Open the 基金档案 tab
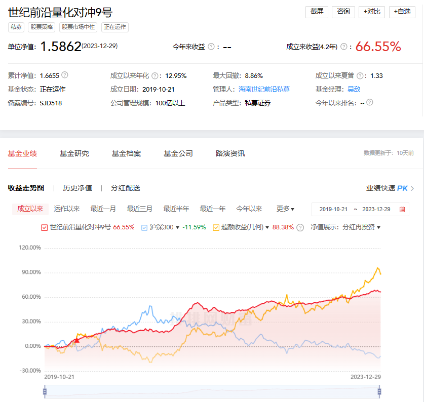Screen dimensions: 424x402 (126, 153)
